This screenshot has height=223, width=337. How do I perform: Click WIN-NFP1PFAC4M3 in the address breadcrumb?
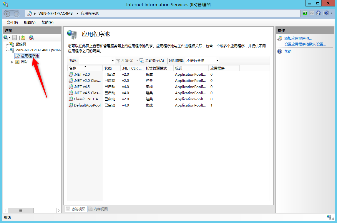click(56, 13)
